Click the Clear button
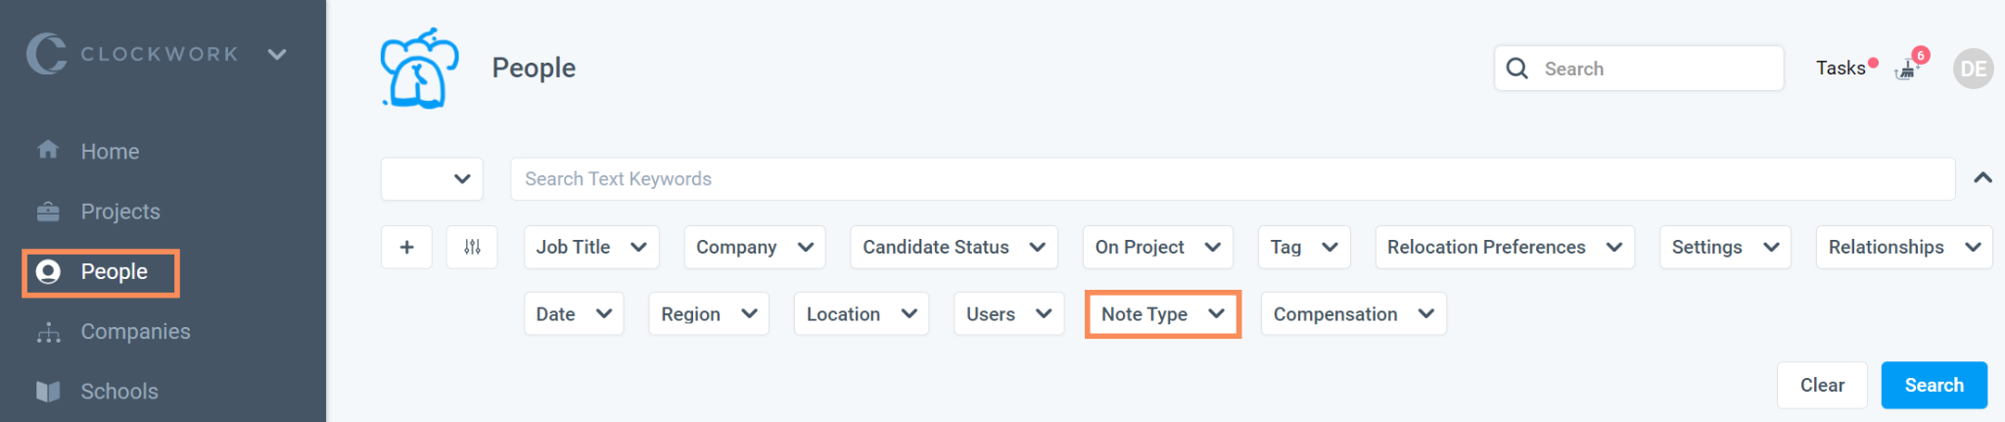The height and width of the screenshot is (422, 2005). (1821, 385)
